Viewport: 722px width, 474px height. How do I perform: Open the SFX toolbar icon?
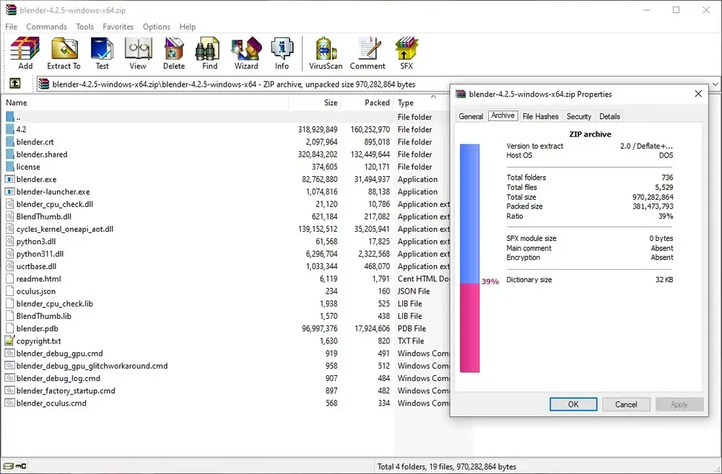[406, 53]
